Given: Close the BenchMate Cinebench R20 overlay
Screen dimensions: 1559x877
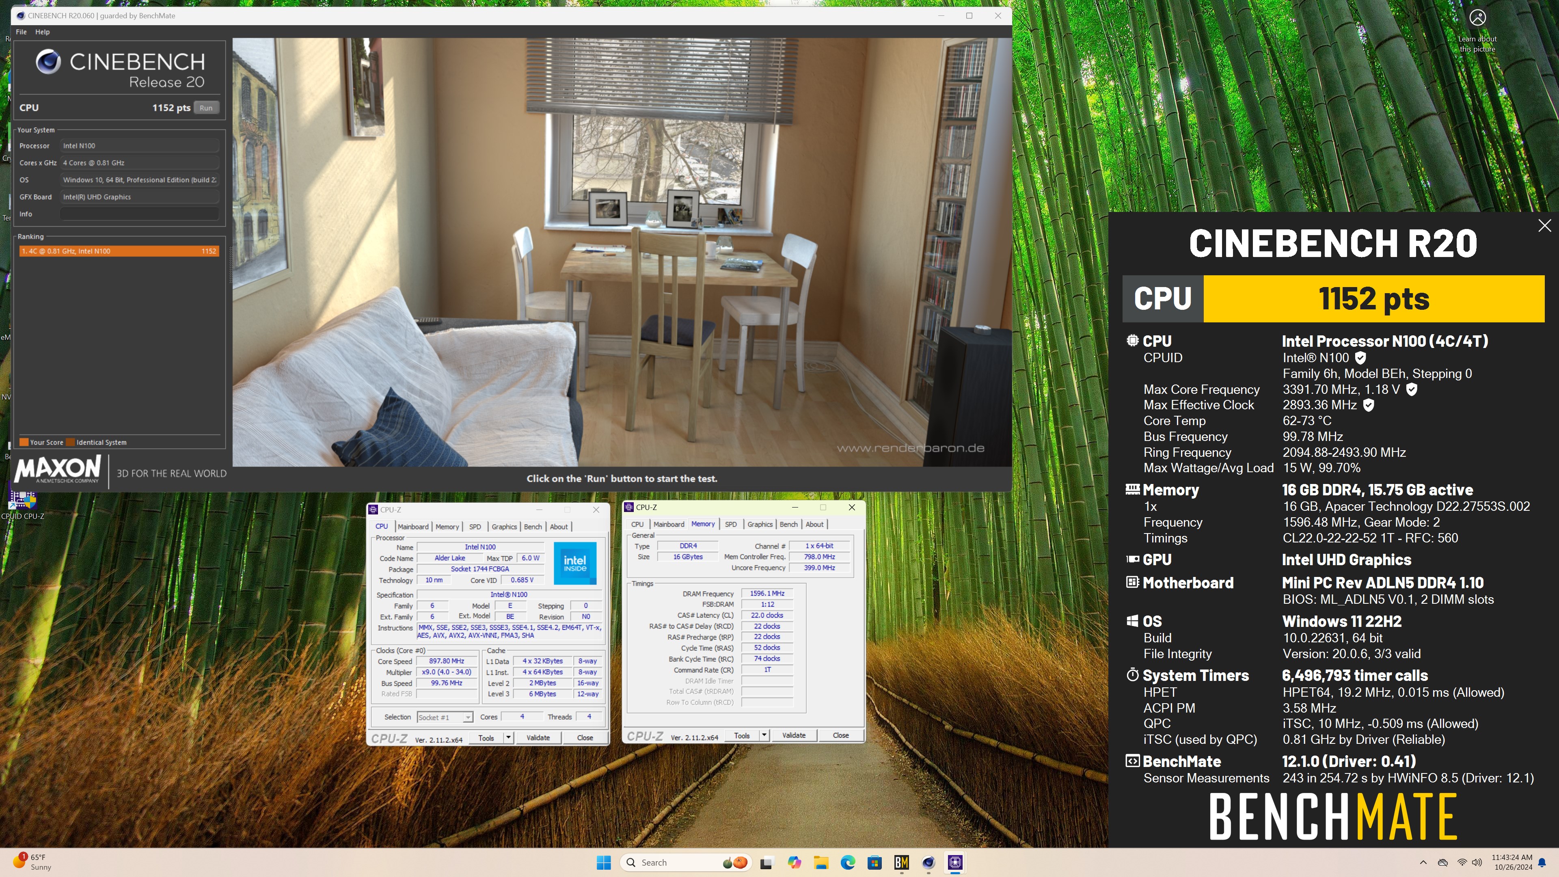Looking at the screenshot, I should click(1544, 226).
